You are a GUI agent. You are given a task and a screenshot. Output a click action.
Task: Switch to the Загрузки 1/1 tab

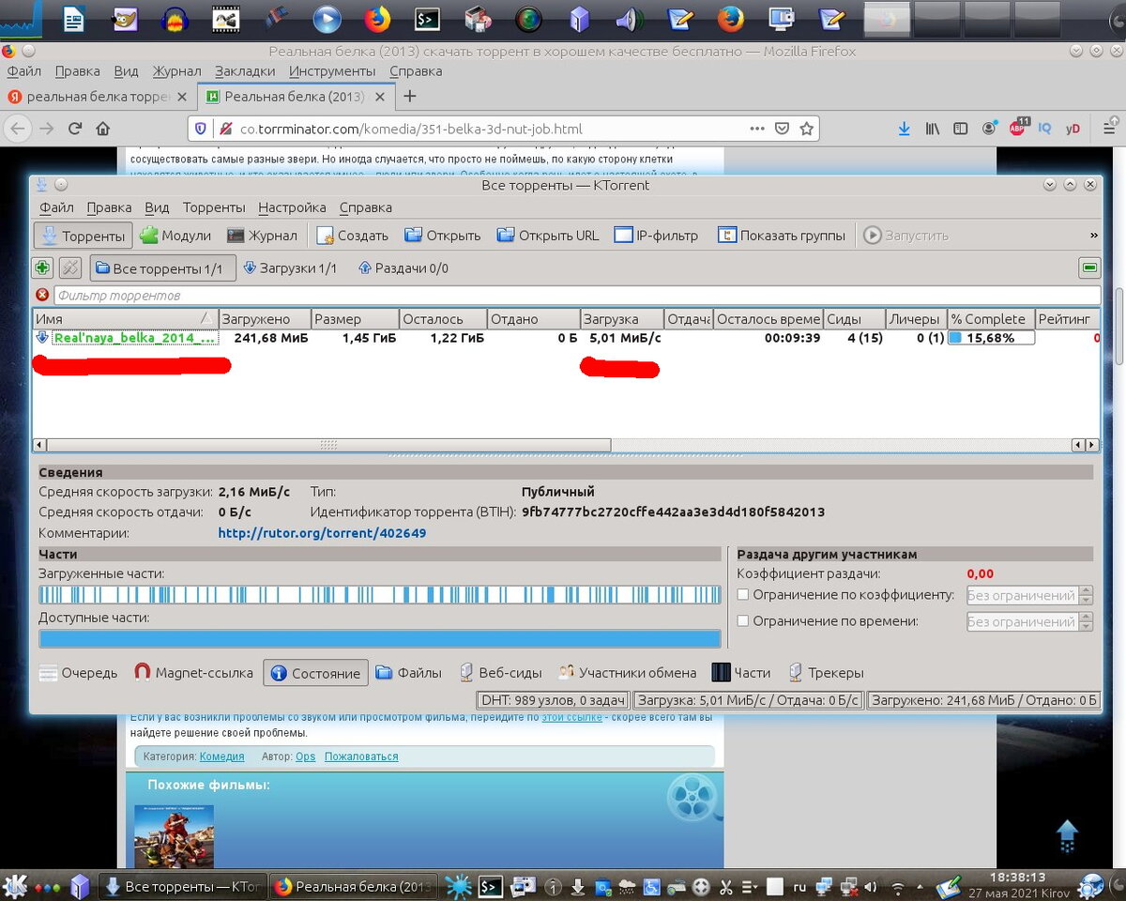[289, 268]
